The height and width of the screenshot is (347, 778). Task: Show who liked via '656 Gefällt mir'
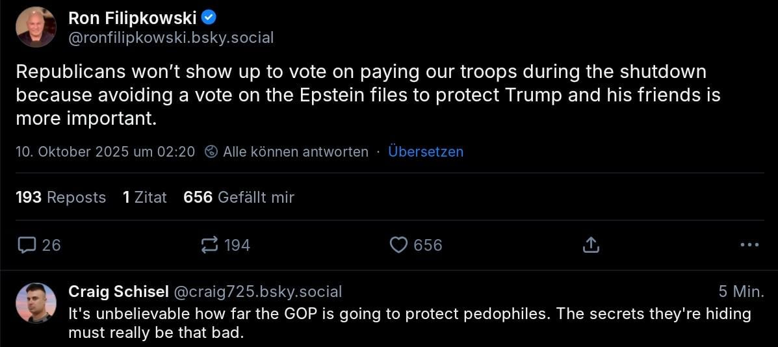click(x=239, y=197)
